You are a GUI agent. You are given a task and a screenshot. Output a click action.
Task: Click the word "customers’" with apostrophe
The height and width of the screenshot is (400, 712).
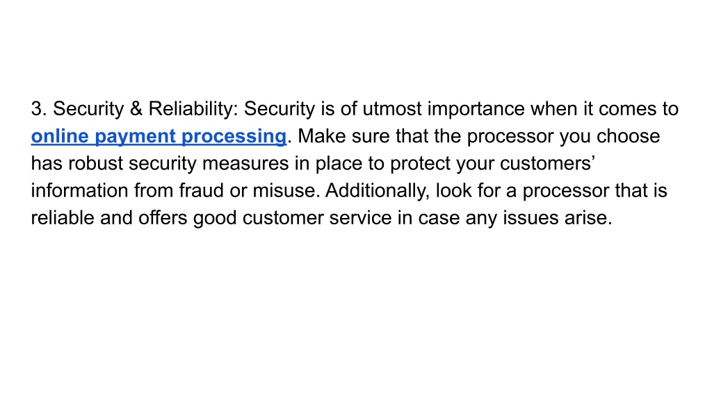coord(548,164)
